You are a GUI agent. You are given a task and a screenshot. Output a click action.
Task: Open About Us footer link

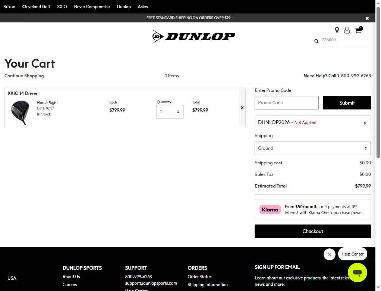tap(71, 277)
